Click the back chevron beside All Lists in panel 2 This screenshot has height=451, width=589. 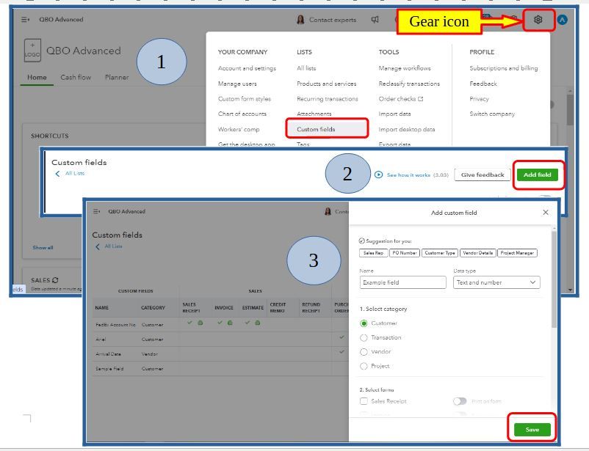point(57,173)
